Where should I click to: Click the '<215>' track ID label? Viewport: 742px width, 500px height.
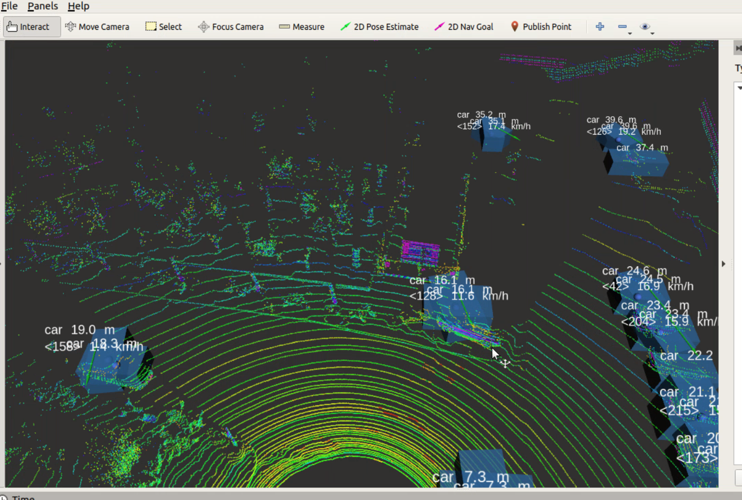679,411
